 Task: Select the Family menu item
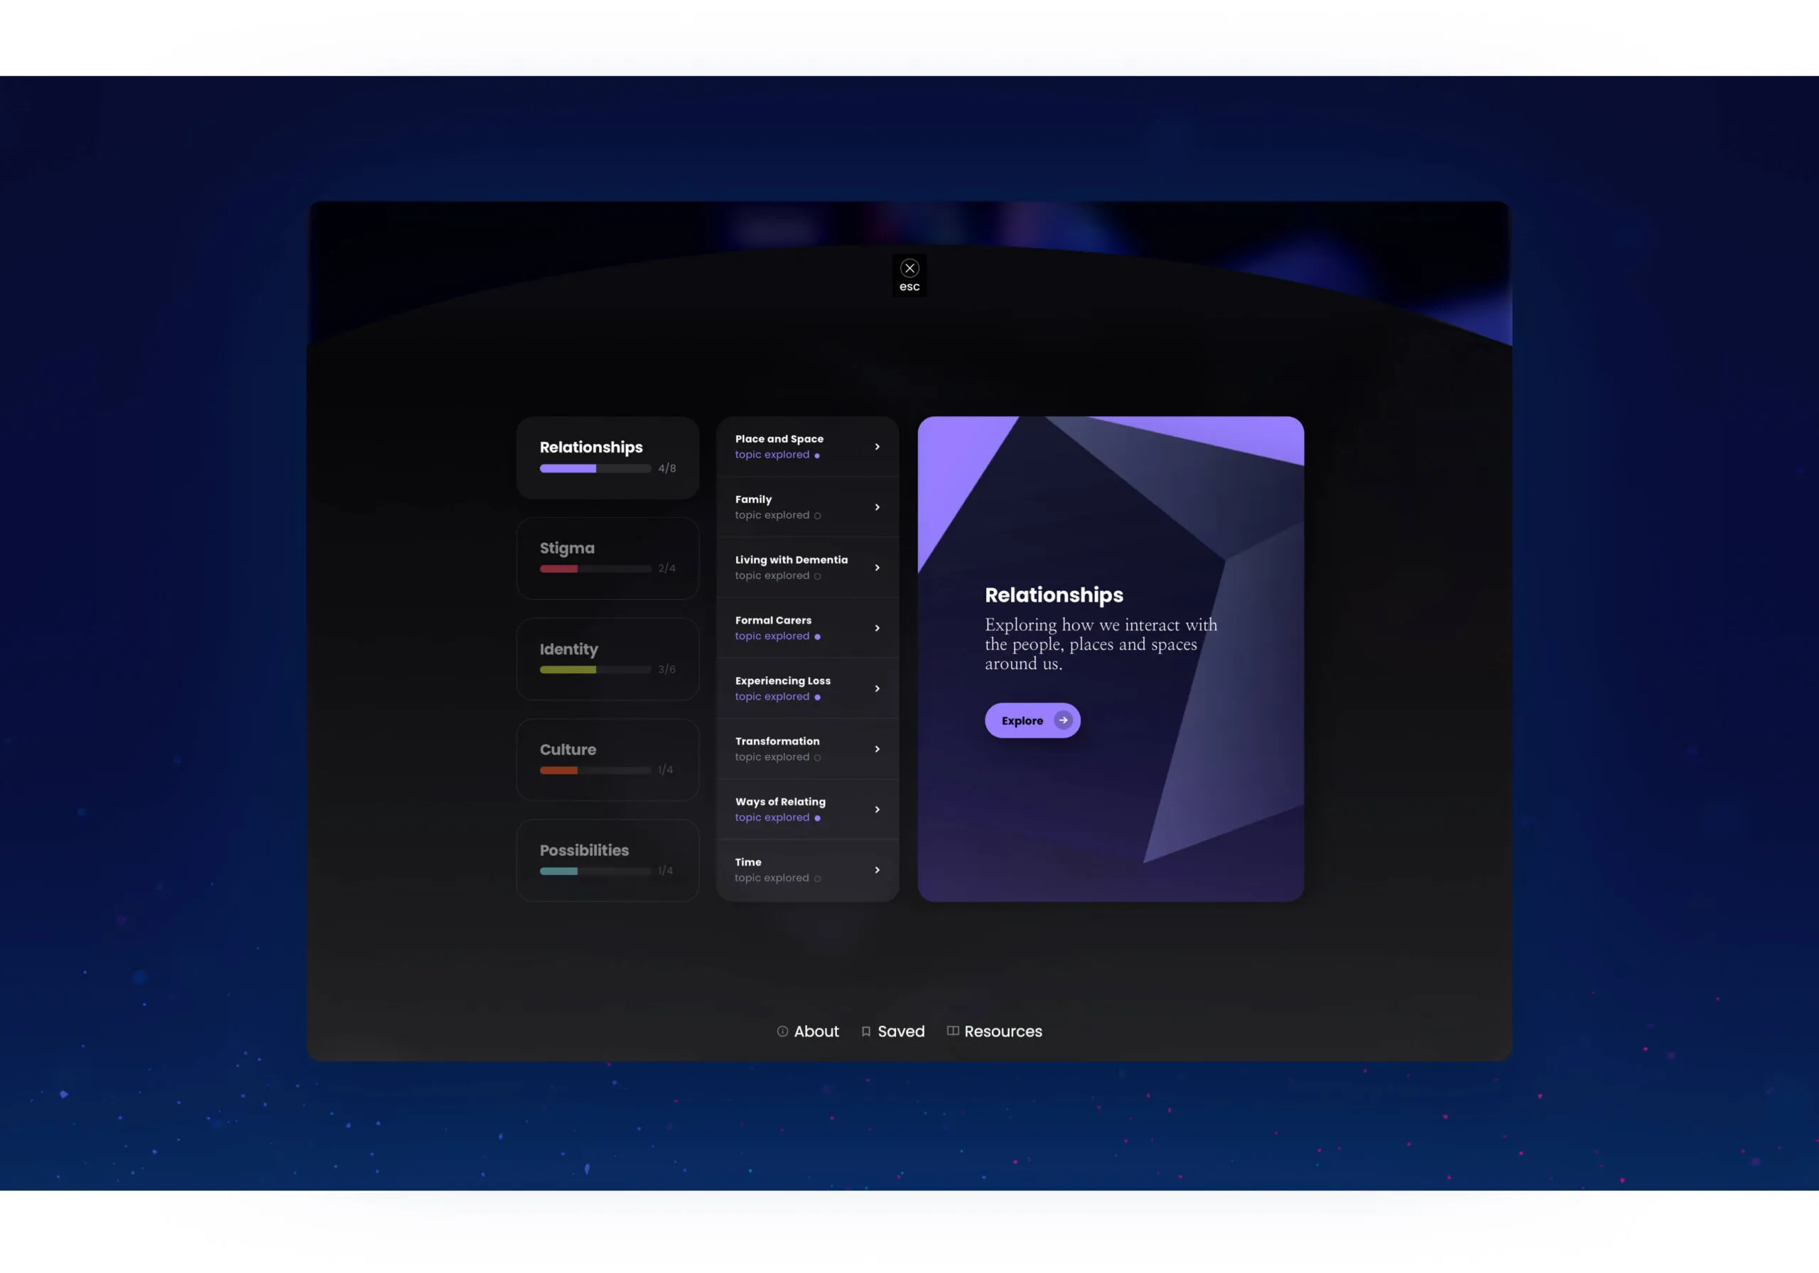807,507
